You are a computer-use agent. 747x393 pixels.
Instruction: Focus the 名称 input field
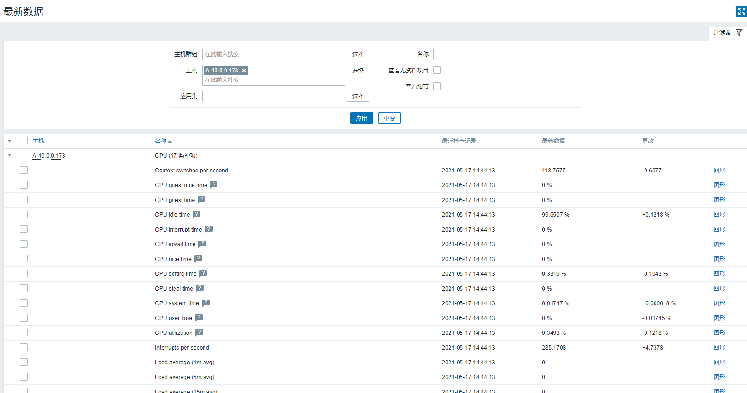(505, 54)
